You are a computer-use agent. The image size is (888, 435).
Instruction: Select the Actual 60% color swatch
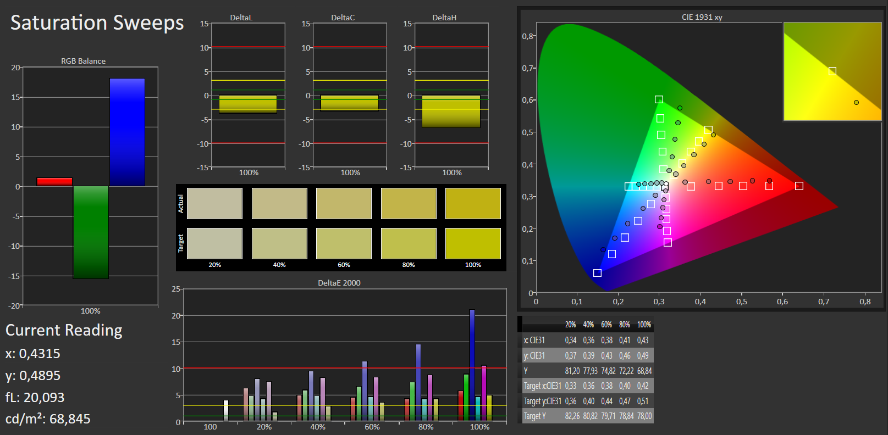344,203
